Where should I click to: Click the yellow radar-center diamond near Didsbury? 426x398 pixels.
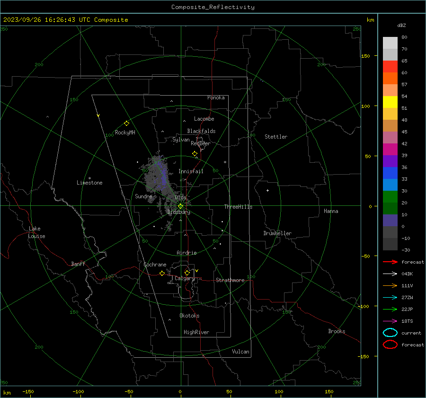coord(181,206)
